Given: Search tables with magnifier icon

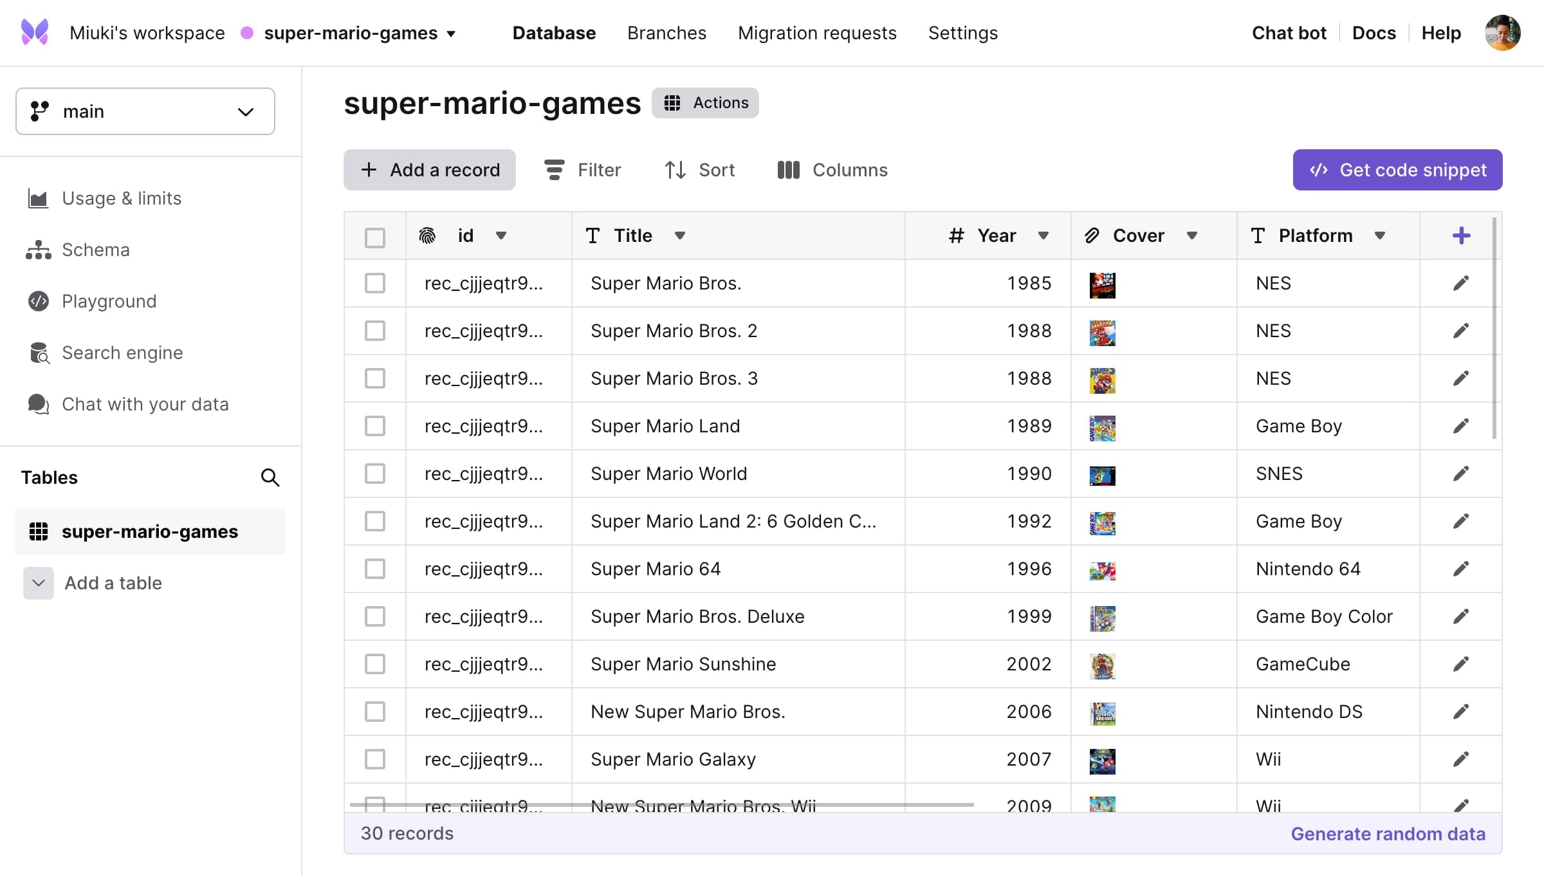Looking at the screenshot, I should pos(270,477).
